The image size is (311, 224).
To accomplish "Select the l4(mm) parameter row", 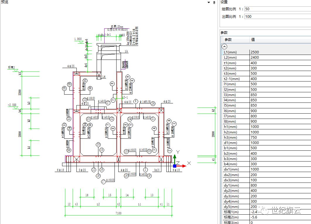I will pyautogui.click(x=267, y=100).
